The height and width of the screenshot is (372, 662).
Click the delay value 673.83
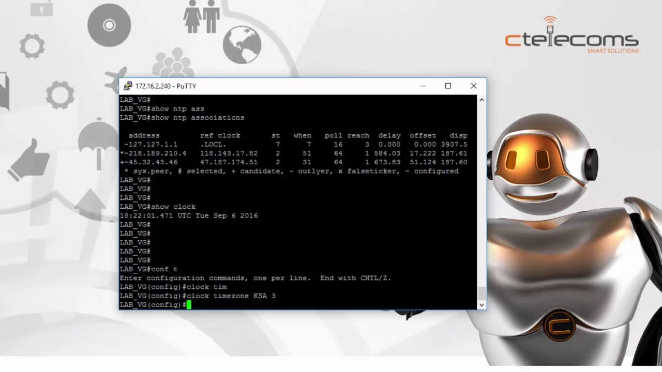(x=387, y=162)
